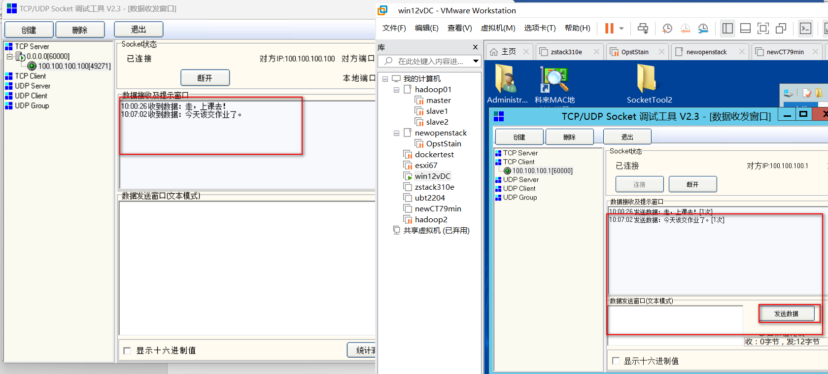Viewport: 828px width, 374px height.
Task: Collapse the hadoop01 folder node
Action: 396,90
